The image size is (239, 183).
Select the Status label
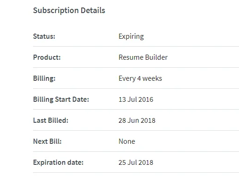click(x=44, y=36)
